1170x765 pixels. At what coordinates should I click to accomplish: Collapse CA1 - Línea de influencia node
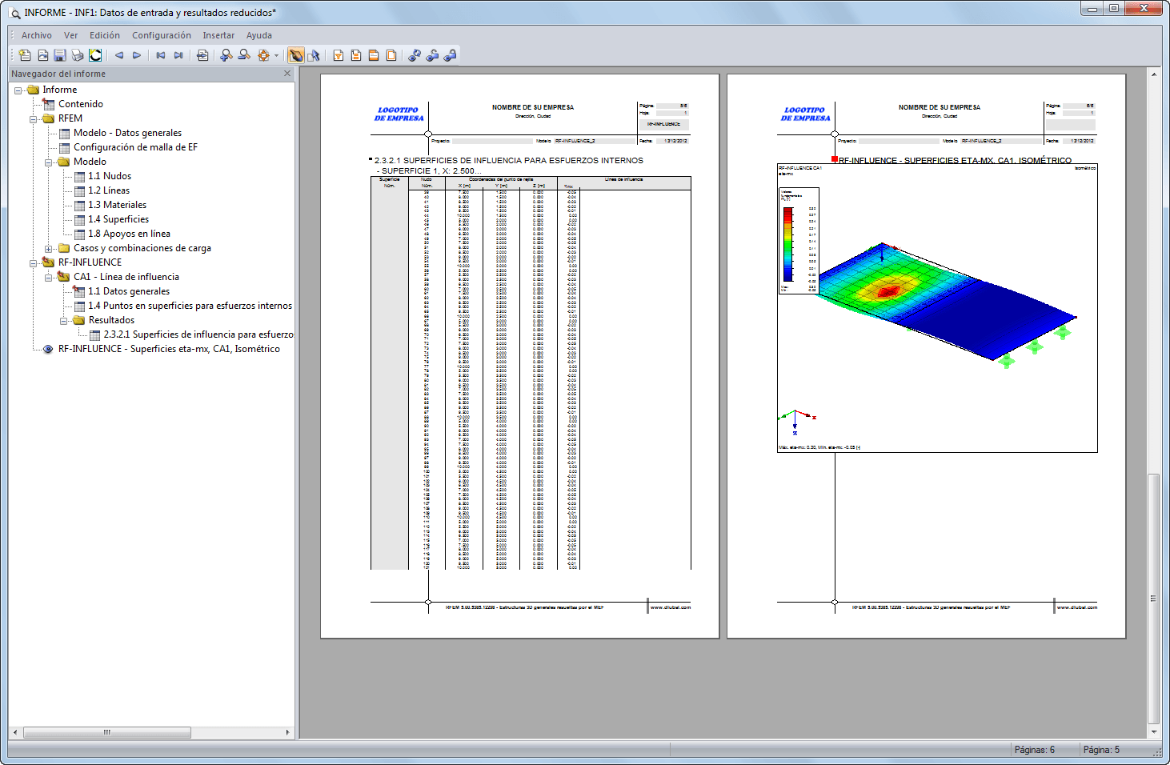click(x=48, y=278)
